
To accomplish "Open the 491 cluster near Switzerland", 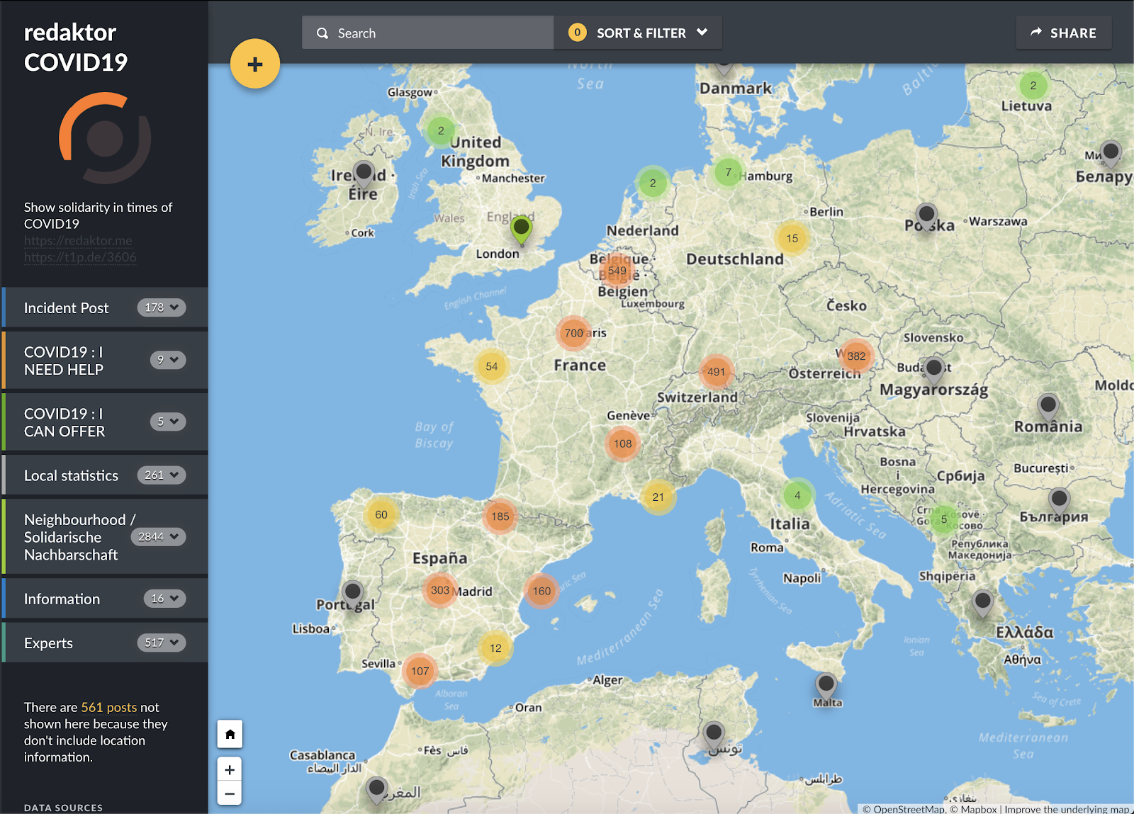I will [x=717, y=372].
